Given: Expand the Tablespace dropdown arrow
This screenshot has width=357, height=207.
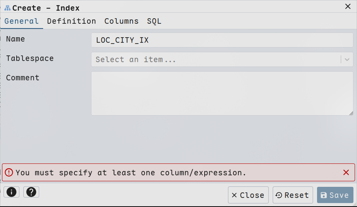Looking at the screenshot, I should [x=347, y=59].
